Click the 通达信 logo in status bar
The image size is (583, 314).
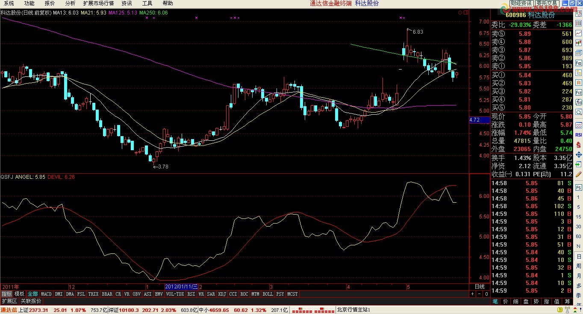pyautogui.click(x=9, y=310)
